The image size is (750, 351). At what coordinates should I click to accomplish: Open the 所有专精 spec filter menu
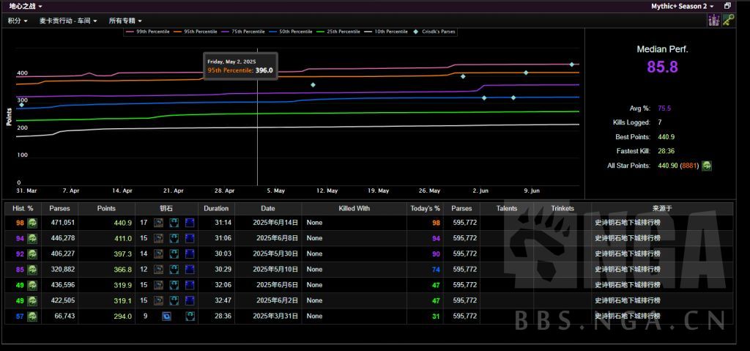pyautogui.click(x=125, y=21)
